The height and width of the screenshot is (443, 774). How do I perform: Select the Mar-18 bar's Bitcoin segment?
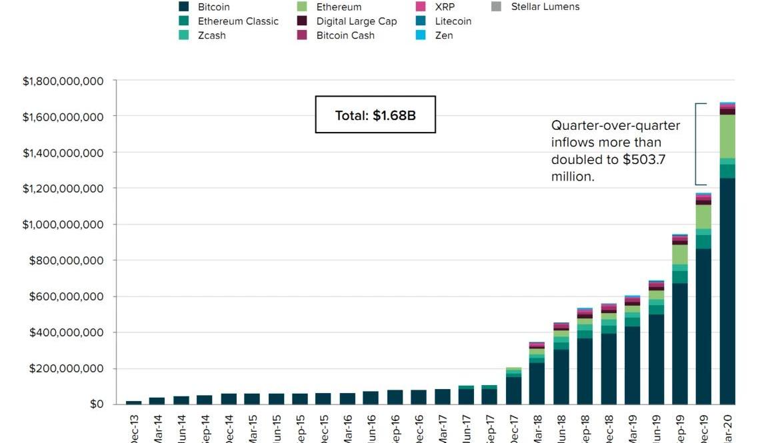coord(537,383)
